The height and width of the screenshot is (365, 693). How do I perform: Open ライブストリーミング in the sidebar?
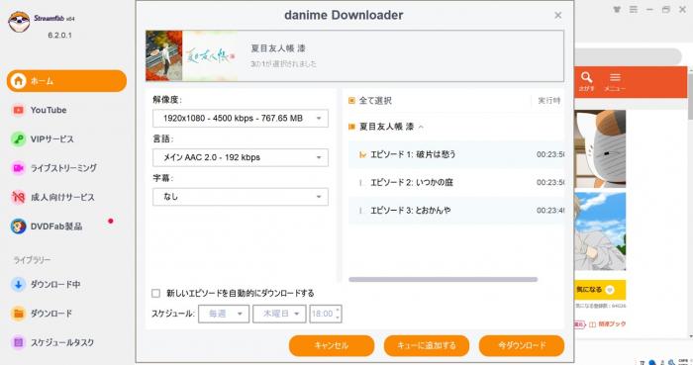(63, 168)
